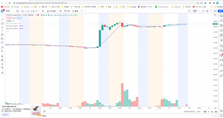The width and height of the screenshot is (223, 118).
Task: Click the green earnings marker on chart
Action: (100, 105)
